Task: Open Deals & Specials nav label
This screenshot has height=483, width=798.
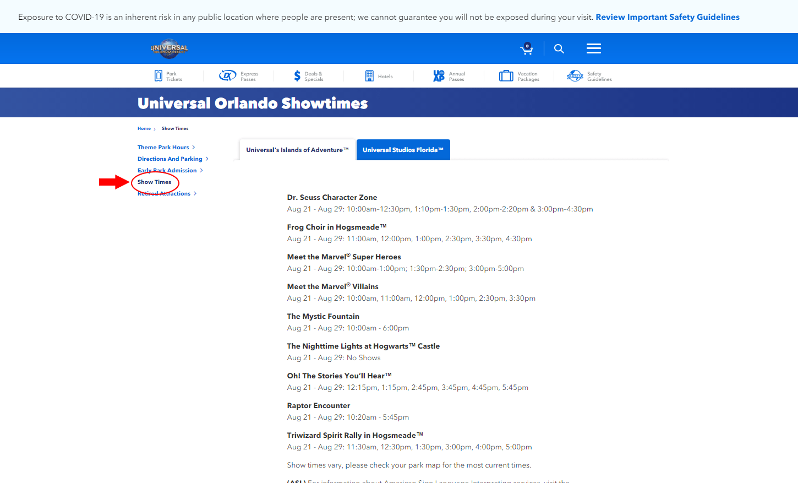Action: pos(314,77)
